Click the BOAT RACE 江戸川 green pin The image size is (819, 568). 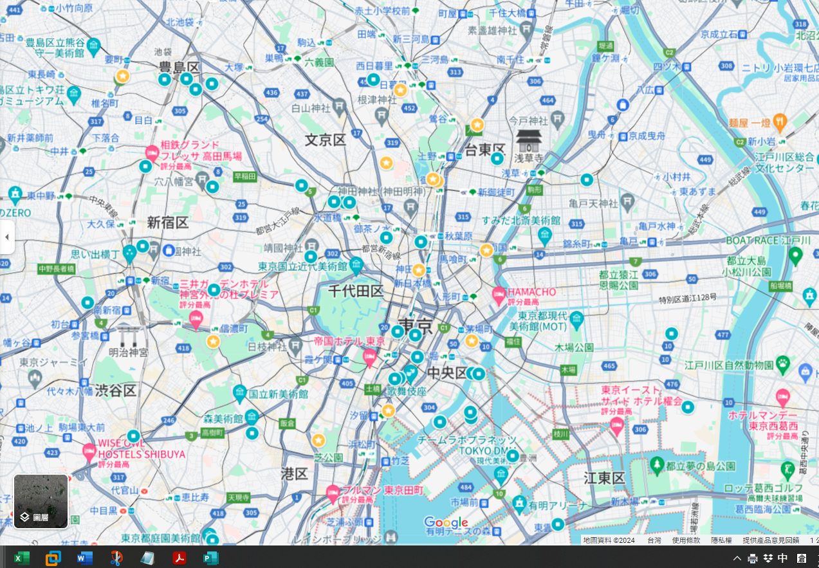(x=795, y=256)
